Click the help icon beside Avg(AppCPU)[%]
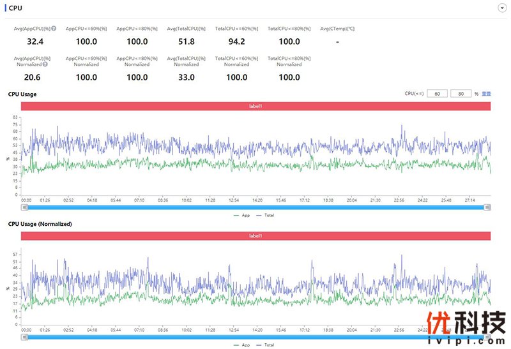 pyautogui.click(x=54, y=29)
